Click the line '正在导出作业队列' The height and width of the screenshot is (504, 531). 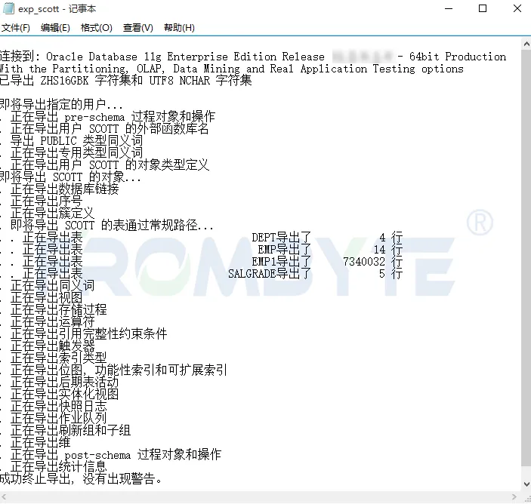click(x=58, y=419)
